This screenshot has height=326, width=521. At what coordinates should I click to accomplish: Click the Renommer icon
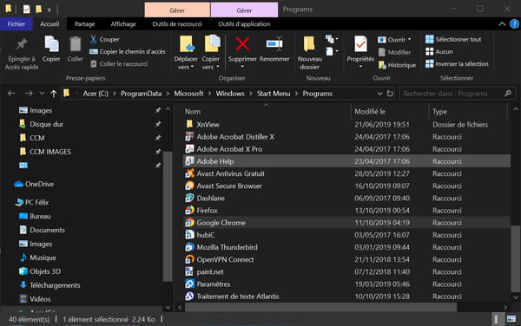point(274,49)
